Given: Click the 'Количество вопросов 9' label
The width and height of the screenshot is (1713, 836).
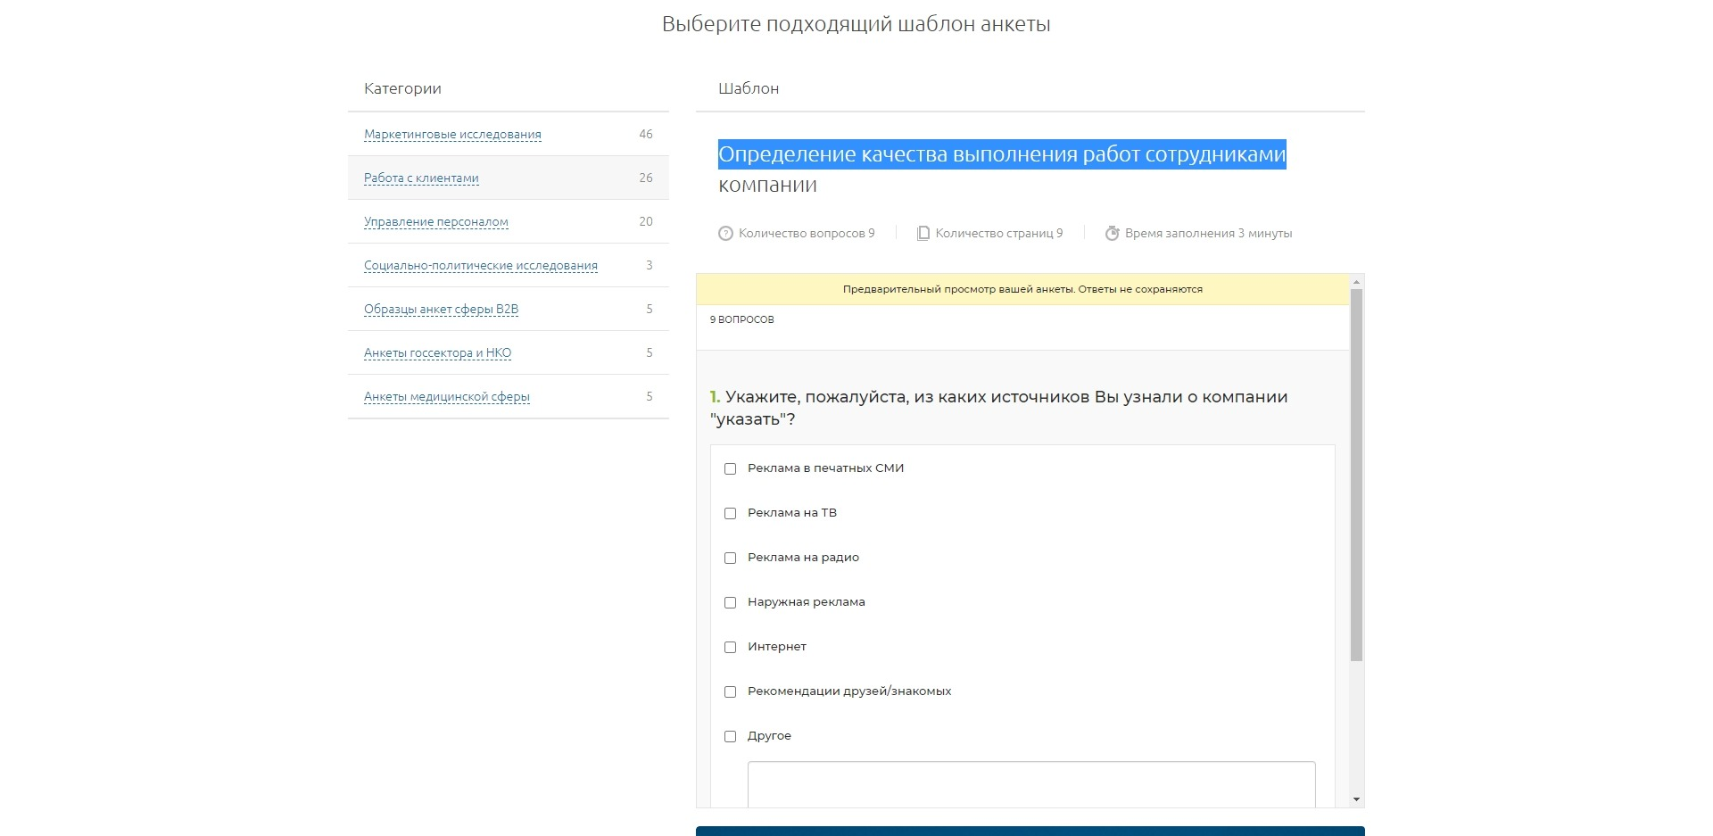Looking at the screenshot, I should [x=807, y=234].
